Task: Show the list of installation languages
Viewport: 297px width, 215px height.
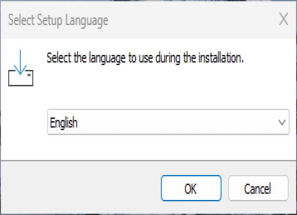Action: (x=282, y=122)
